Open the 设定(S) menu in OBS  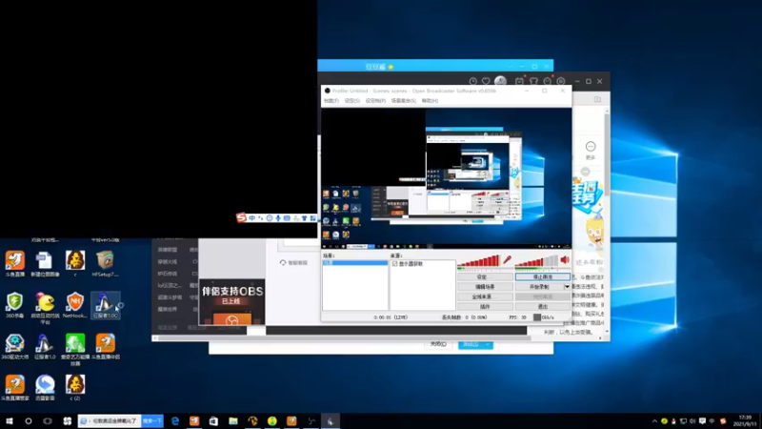(x=351, y=101)
